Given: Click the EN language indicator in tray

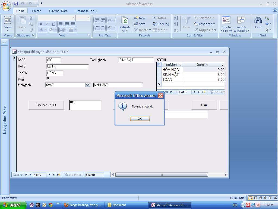Looking at the screenshot, I should (x=235, y=205).
